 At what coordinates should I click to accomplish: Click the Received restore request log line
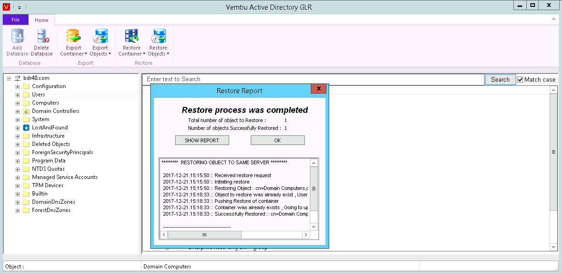click(217, 175)
